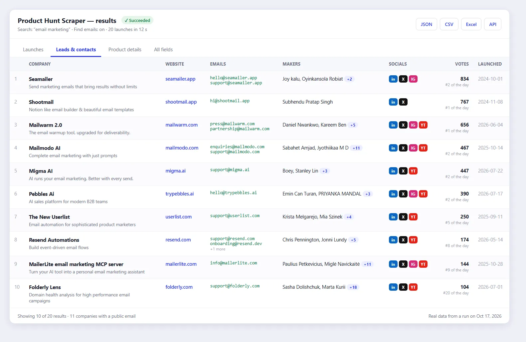Click the Succeeded status badge
Screen dimensions: 526x342
pyautogui.click(x=137, y=20)
